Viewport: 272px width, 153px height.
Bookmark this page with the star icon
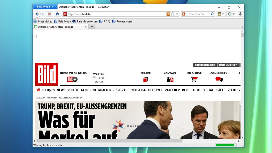pos(172,14)
